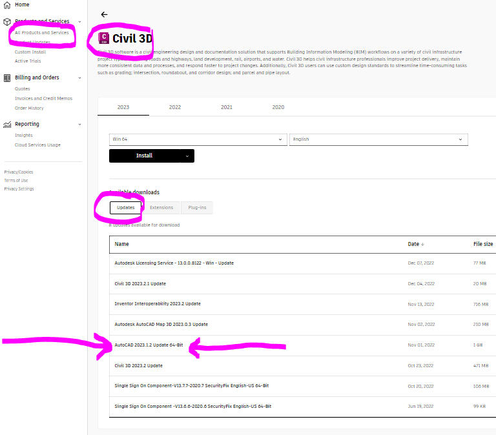The height and width of the screenshot is (435, 496).
Task: Switch to the 2023 version tab
Action: point(123,107)
